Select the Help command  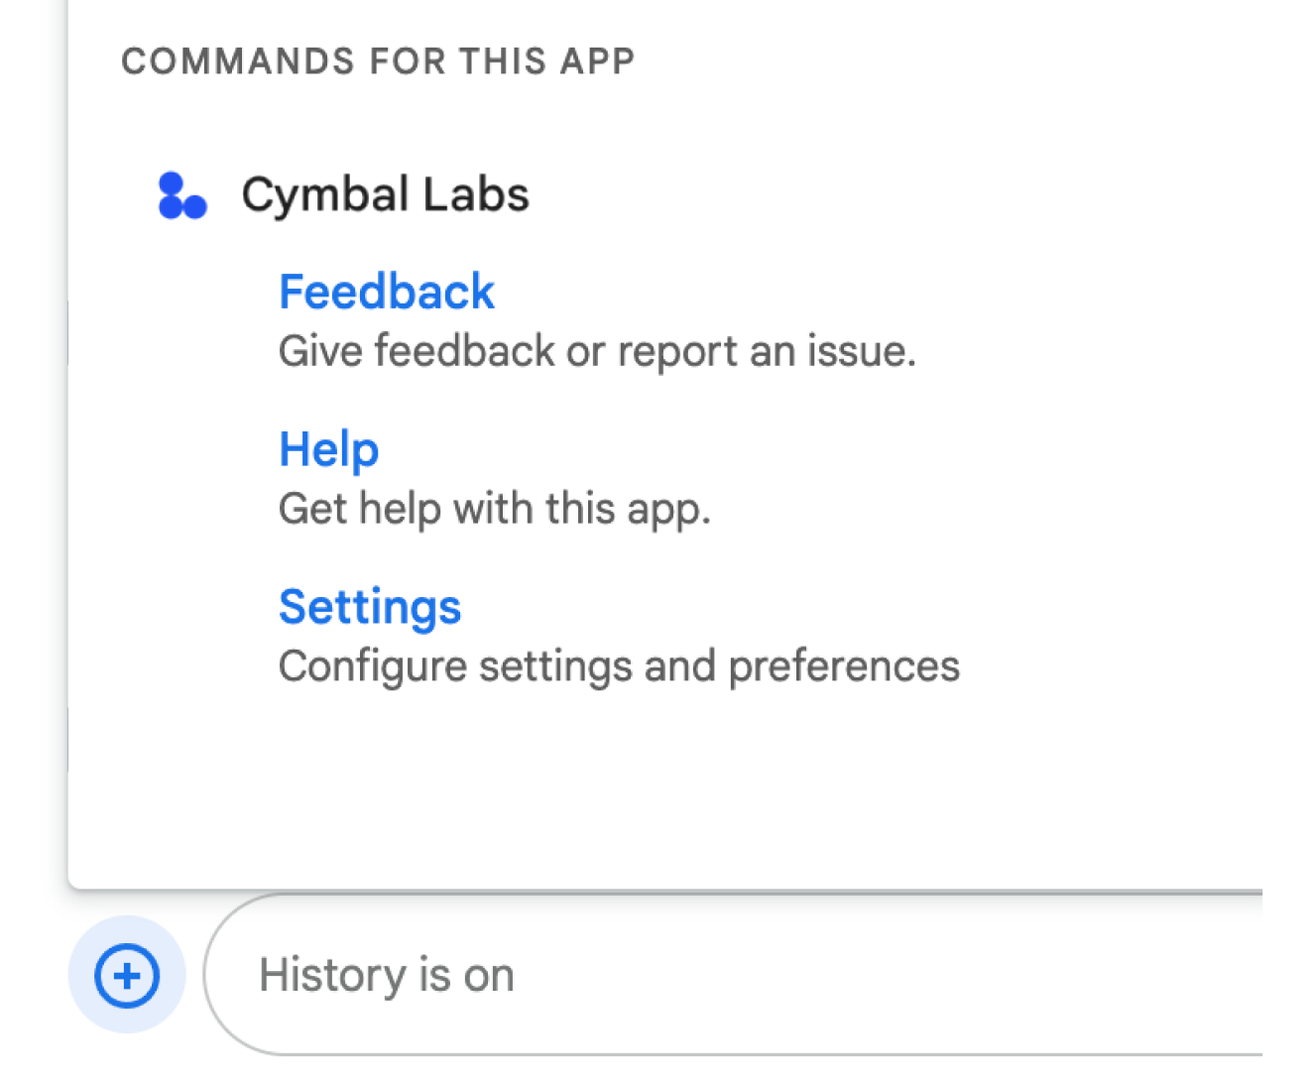pyautogui.click(x=328, y=449)
